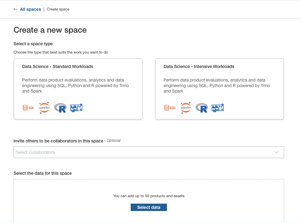301x223 pixels.
Task: Click dashboard chart icon in Intensive Workloads card
Action: coord(218,108)
